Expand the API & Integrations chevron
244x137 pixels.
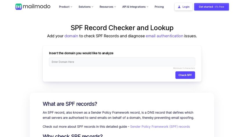[147, 7]
